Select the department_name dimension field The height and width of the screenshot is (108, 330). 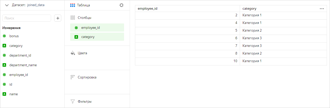click(23, 65)
